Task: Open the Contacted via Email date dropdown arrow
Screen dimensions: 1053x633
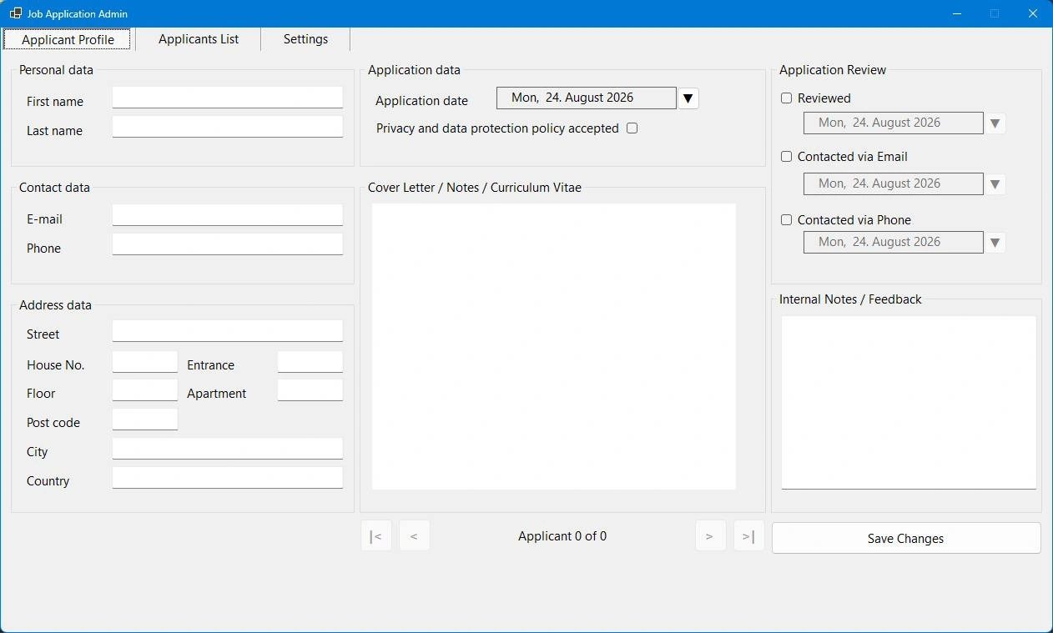Action: tap(995, 184)
